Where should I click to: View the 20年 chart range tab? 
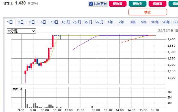tap(166, 22)
